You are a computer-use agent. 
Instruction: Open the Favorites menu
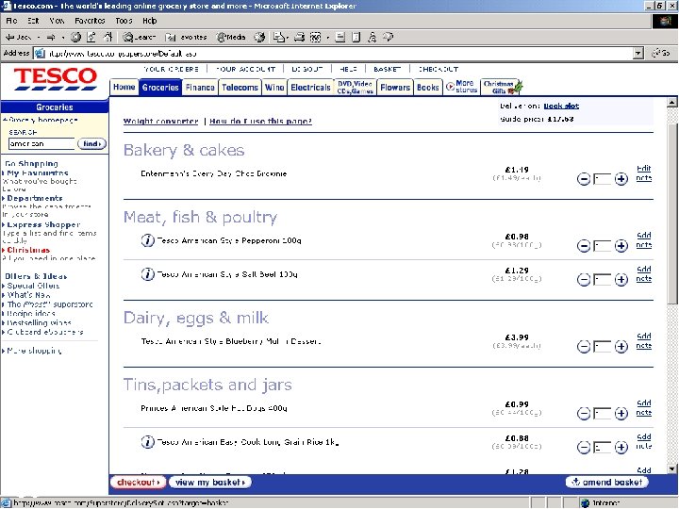click(90, 21)
